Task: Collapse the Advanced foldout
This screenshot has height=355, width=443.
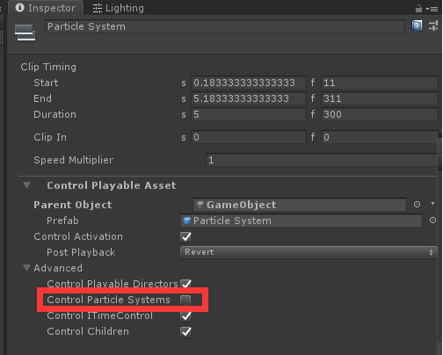Action: [26, 268]
